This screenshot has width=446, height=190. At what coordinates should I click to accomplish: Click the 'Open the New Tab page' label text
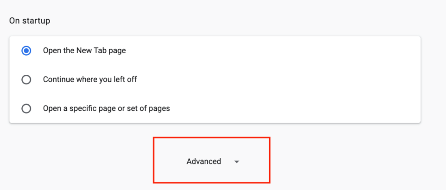click(x=84, y=50)
